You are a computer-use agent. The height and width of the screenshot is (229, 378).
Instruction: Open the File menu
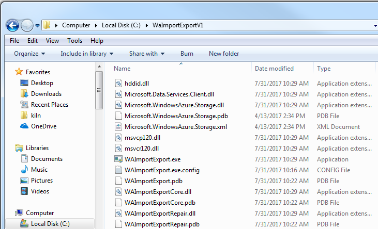coord(14,41)
